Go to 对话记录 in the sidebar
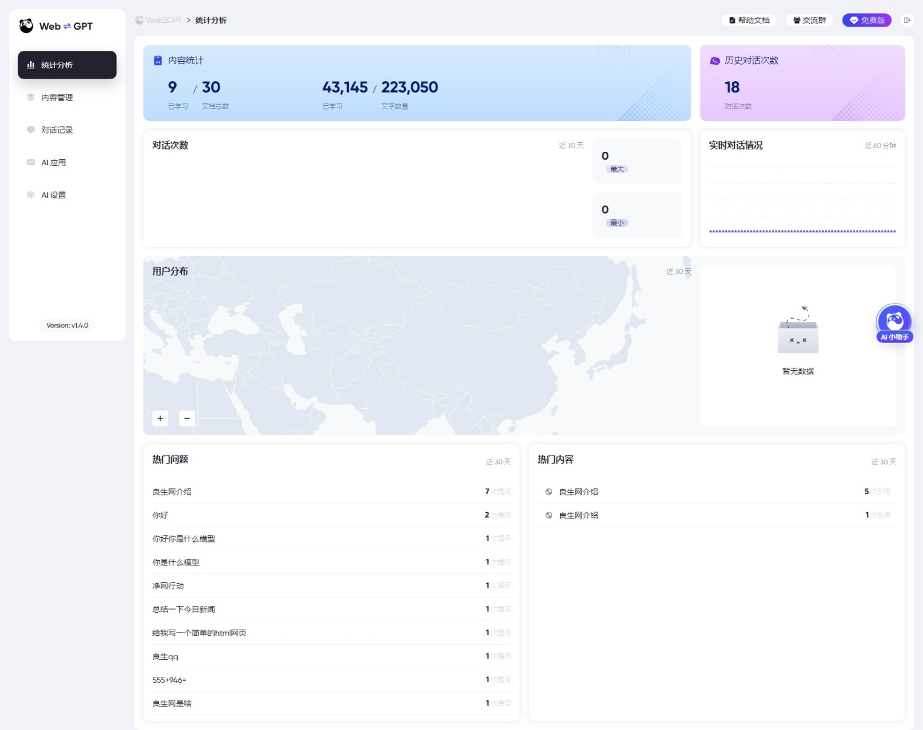Screen dimensions: 923x730 click(x=57, y=130)
